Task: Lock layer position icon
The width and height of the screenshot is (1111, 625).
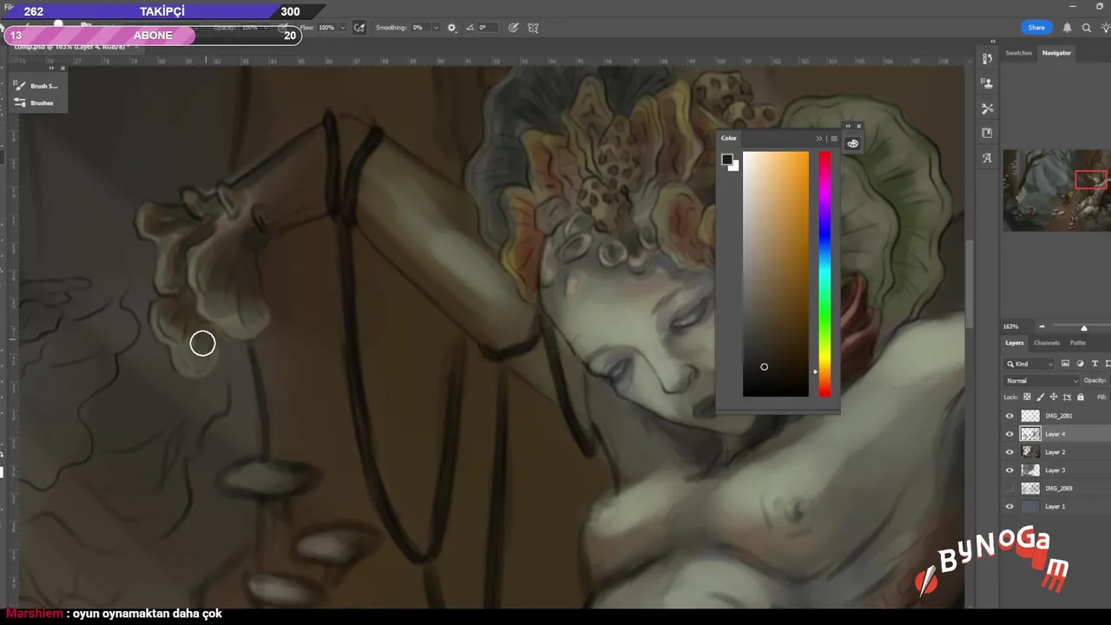Action: (x=1054, y=398)
